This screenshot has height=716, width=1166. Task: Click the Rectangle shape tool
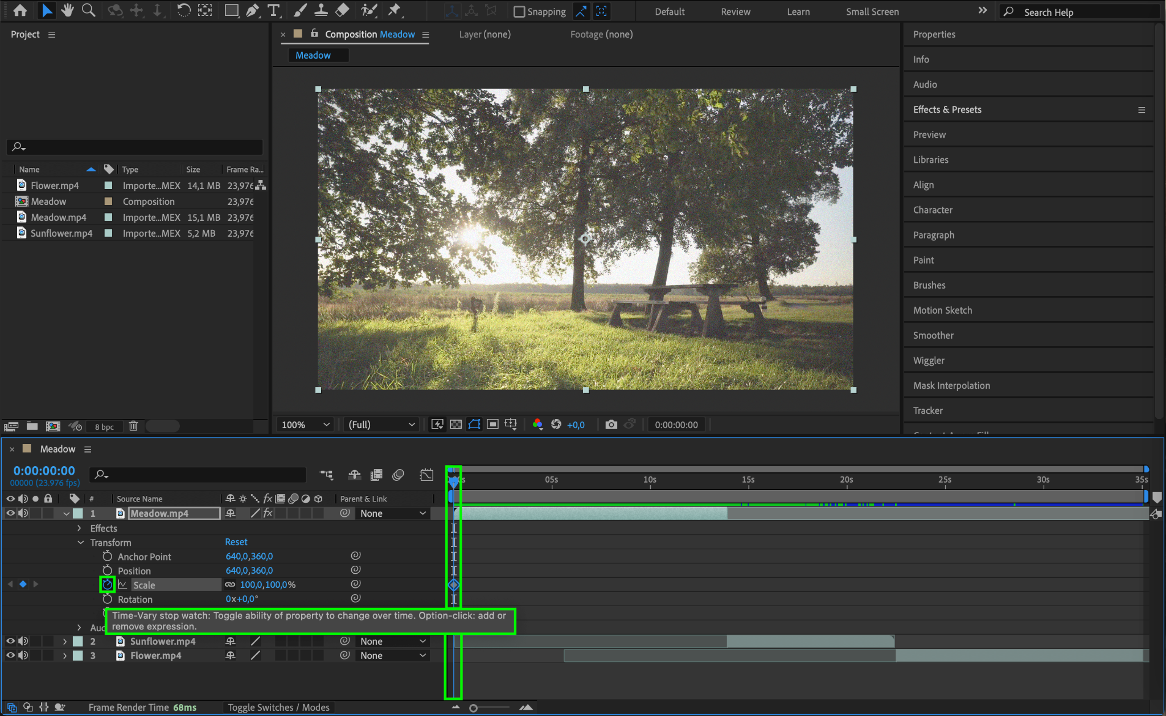point(231,10)
